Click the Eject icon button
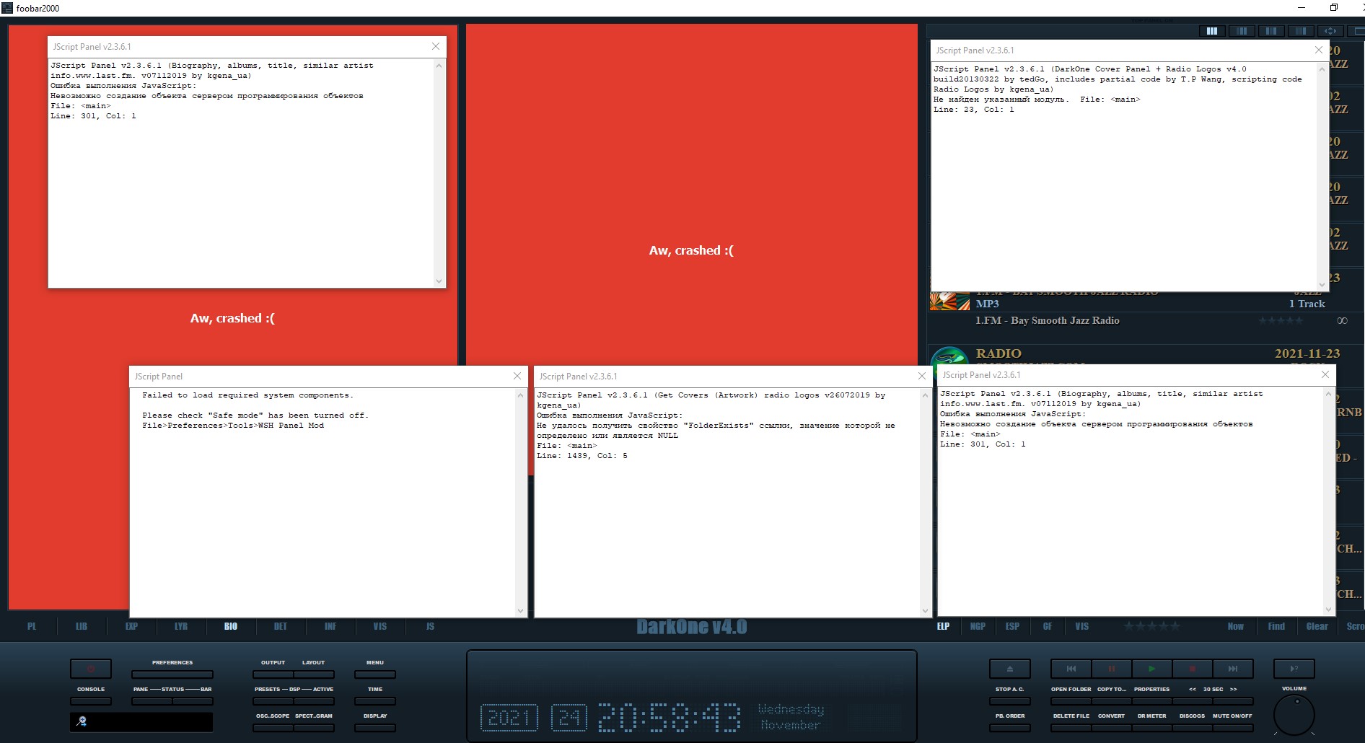 [x=1009, y=669]
